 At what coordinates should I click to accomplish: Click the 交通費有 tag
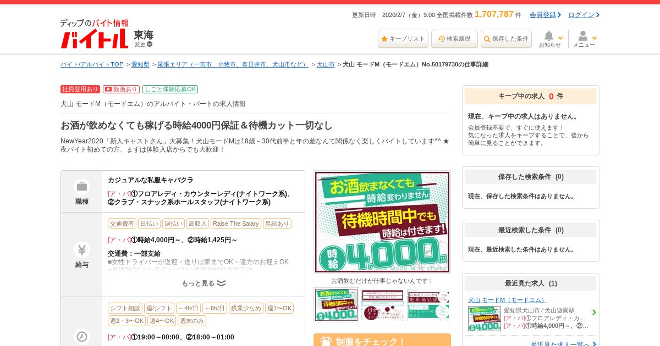(x=122, y=224)
